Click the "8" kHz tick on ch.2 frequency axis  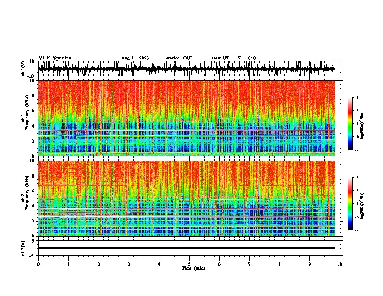point(34,176)
